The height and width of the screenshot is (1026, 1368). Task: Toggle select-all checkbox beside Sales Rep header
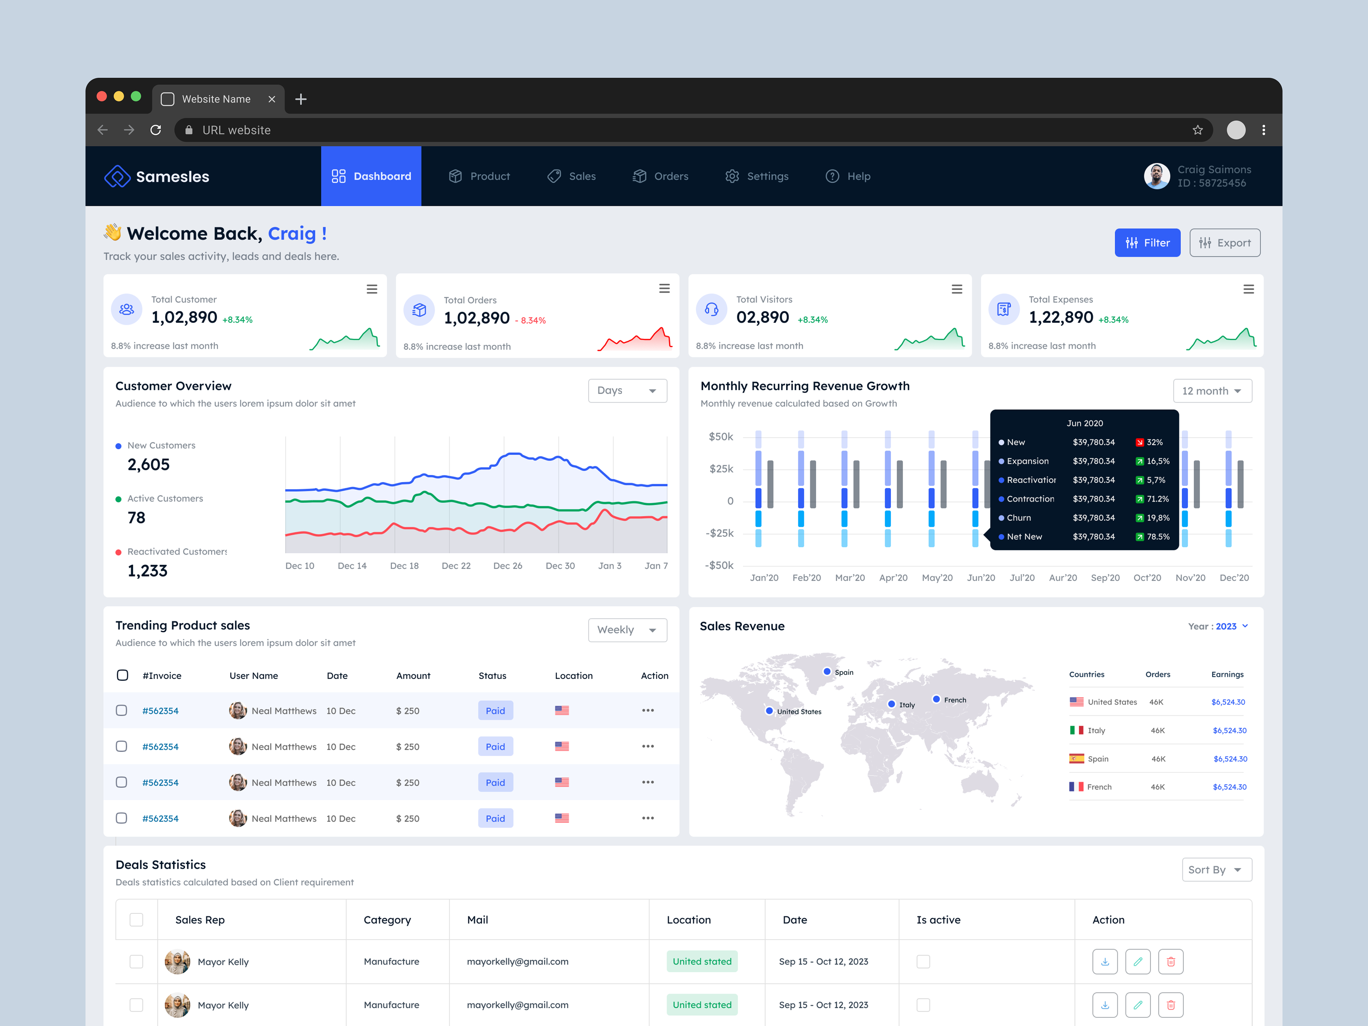point(137,919)
